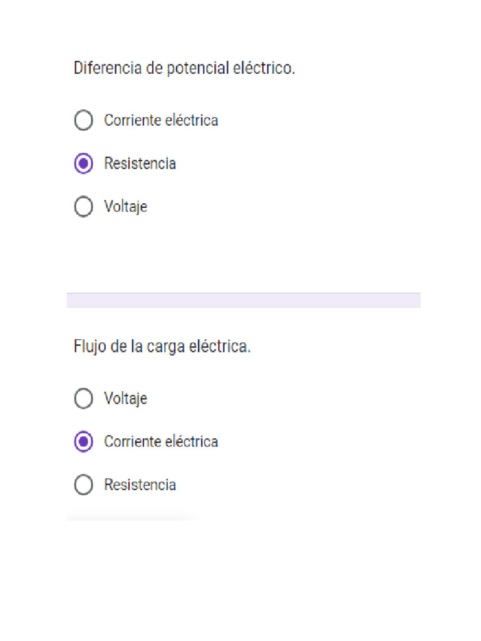Image resolution: width=481 pixels, height=641 pixels.
Task: Click the 'Corriente eléctrica' label in second question
Action: click(161, 441)
